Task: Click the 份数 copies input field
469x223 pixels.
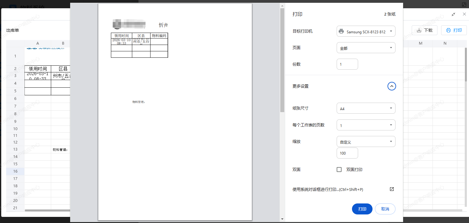Action: (x=347, y=64)
